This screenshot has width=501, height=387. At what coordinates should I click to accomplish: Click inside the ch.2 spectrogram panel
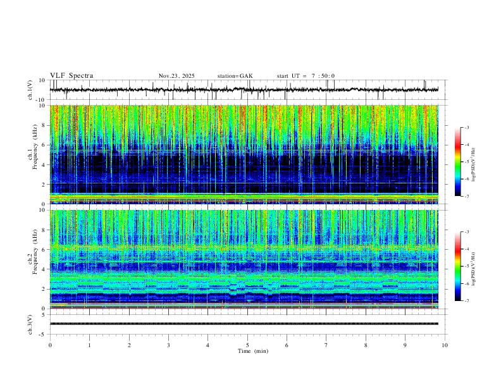click(x=244, y=259)
